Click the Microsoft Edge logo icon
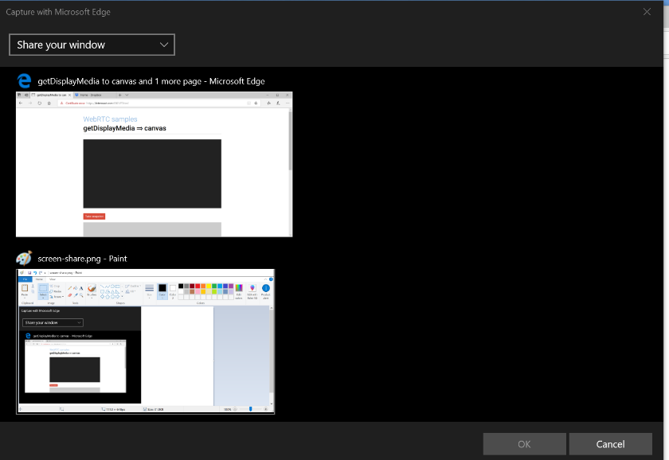The height and width of the screenshot is (460, 669). (x=25, y=81)
